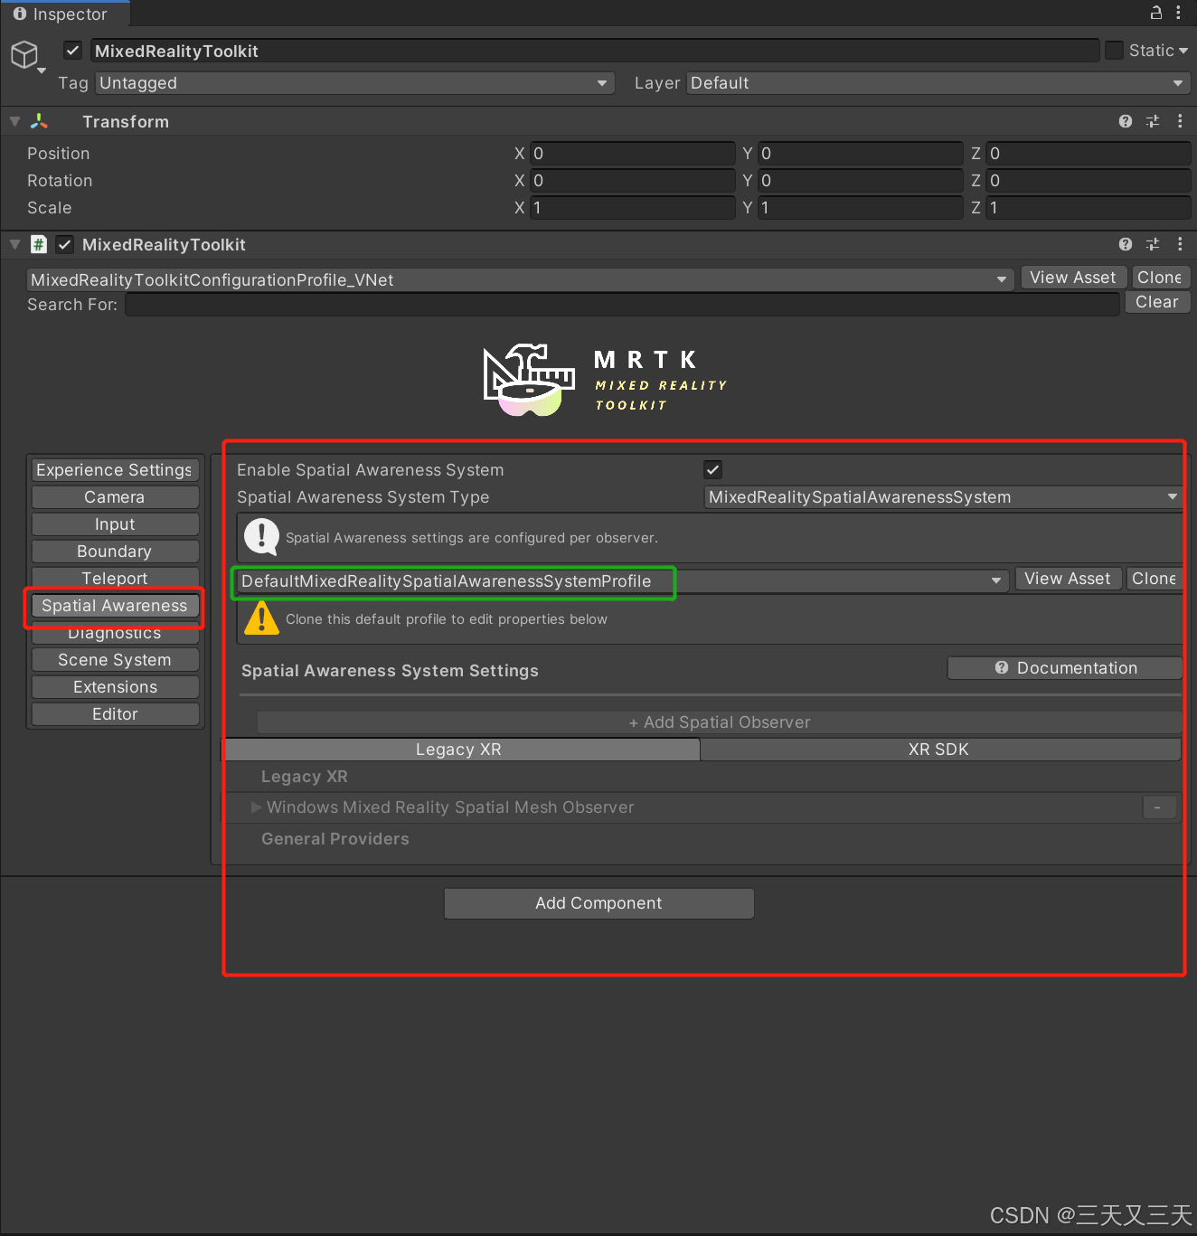Open the Scene System section
This screenshot has width=1197, height=1236.
tap(115, 660)
